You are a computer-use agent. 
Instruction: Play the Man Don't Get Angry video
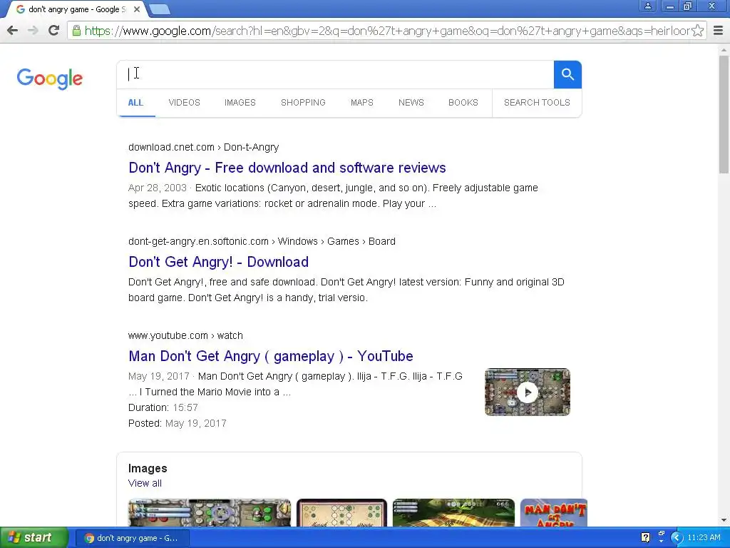528,392
